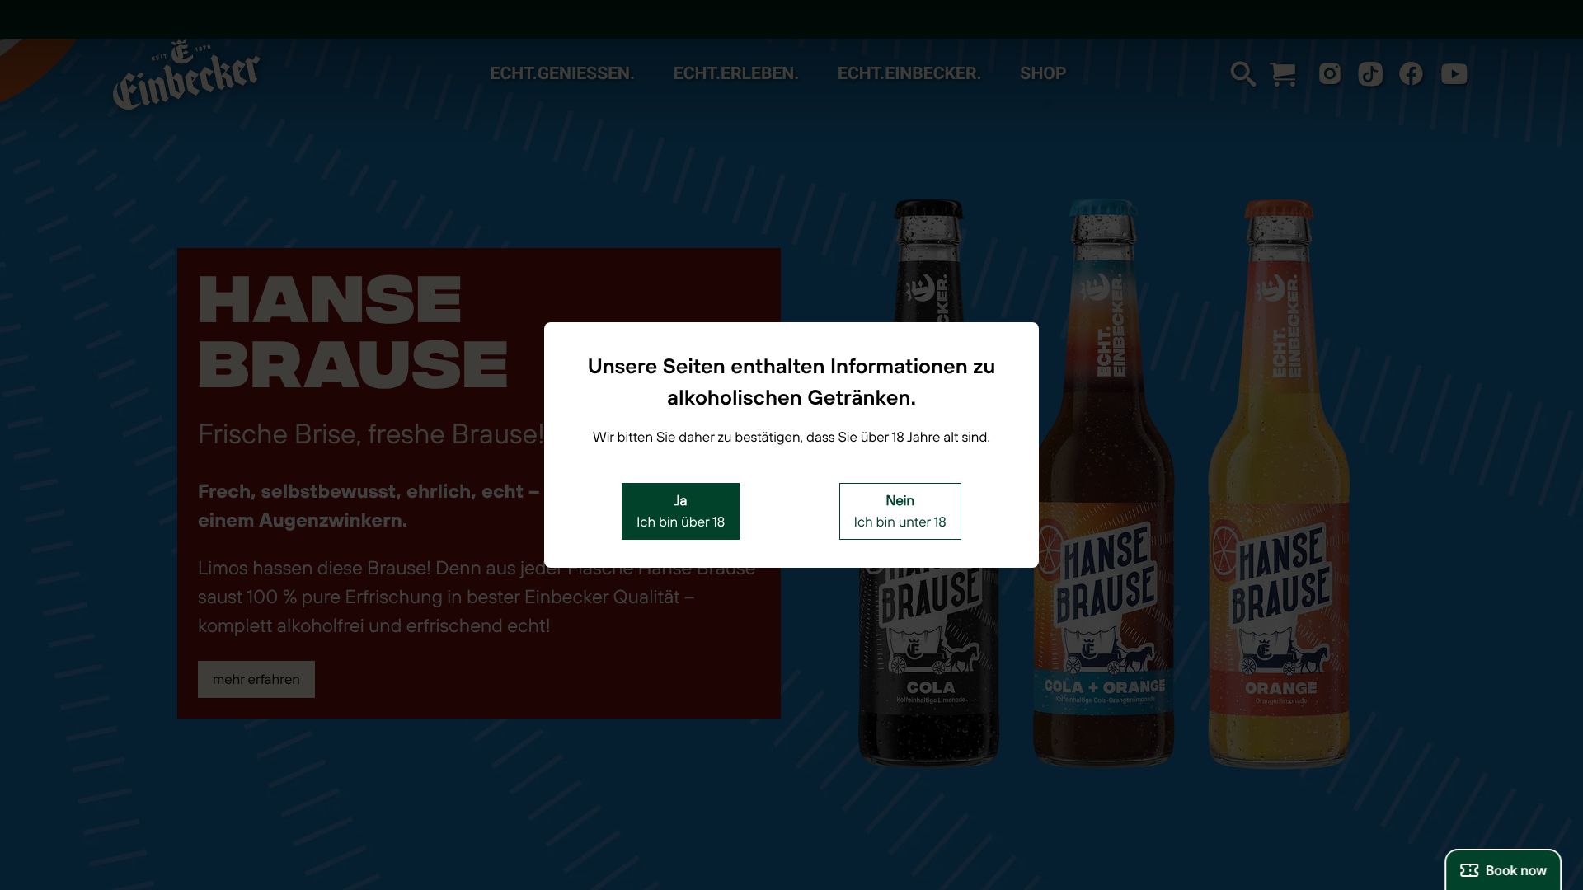Go to the SHOP menu item
The width and height of the screenshot is (1583, 890).
(1042, 73)
